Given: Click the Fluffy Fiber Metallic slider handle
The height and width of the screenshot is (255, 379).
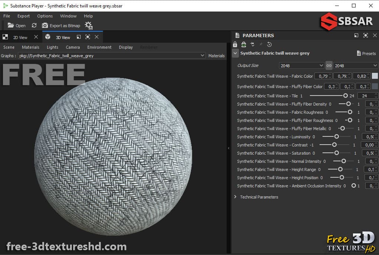Looking at the screenshot, I should pos(343,128).
